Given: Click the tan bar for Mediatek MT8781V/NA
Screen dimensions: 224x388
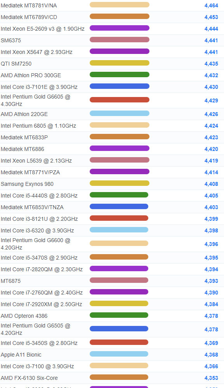Looking at the screenshot, I should point(120,5).
